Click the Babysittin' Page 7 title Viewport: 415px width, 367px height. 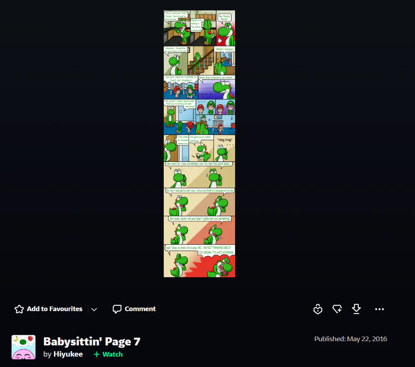pos(92,341)
